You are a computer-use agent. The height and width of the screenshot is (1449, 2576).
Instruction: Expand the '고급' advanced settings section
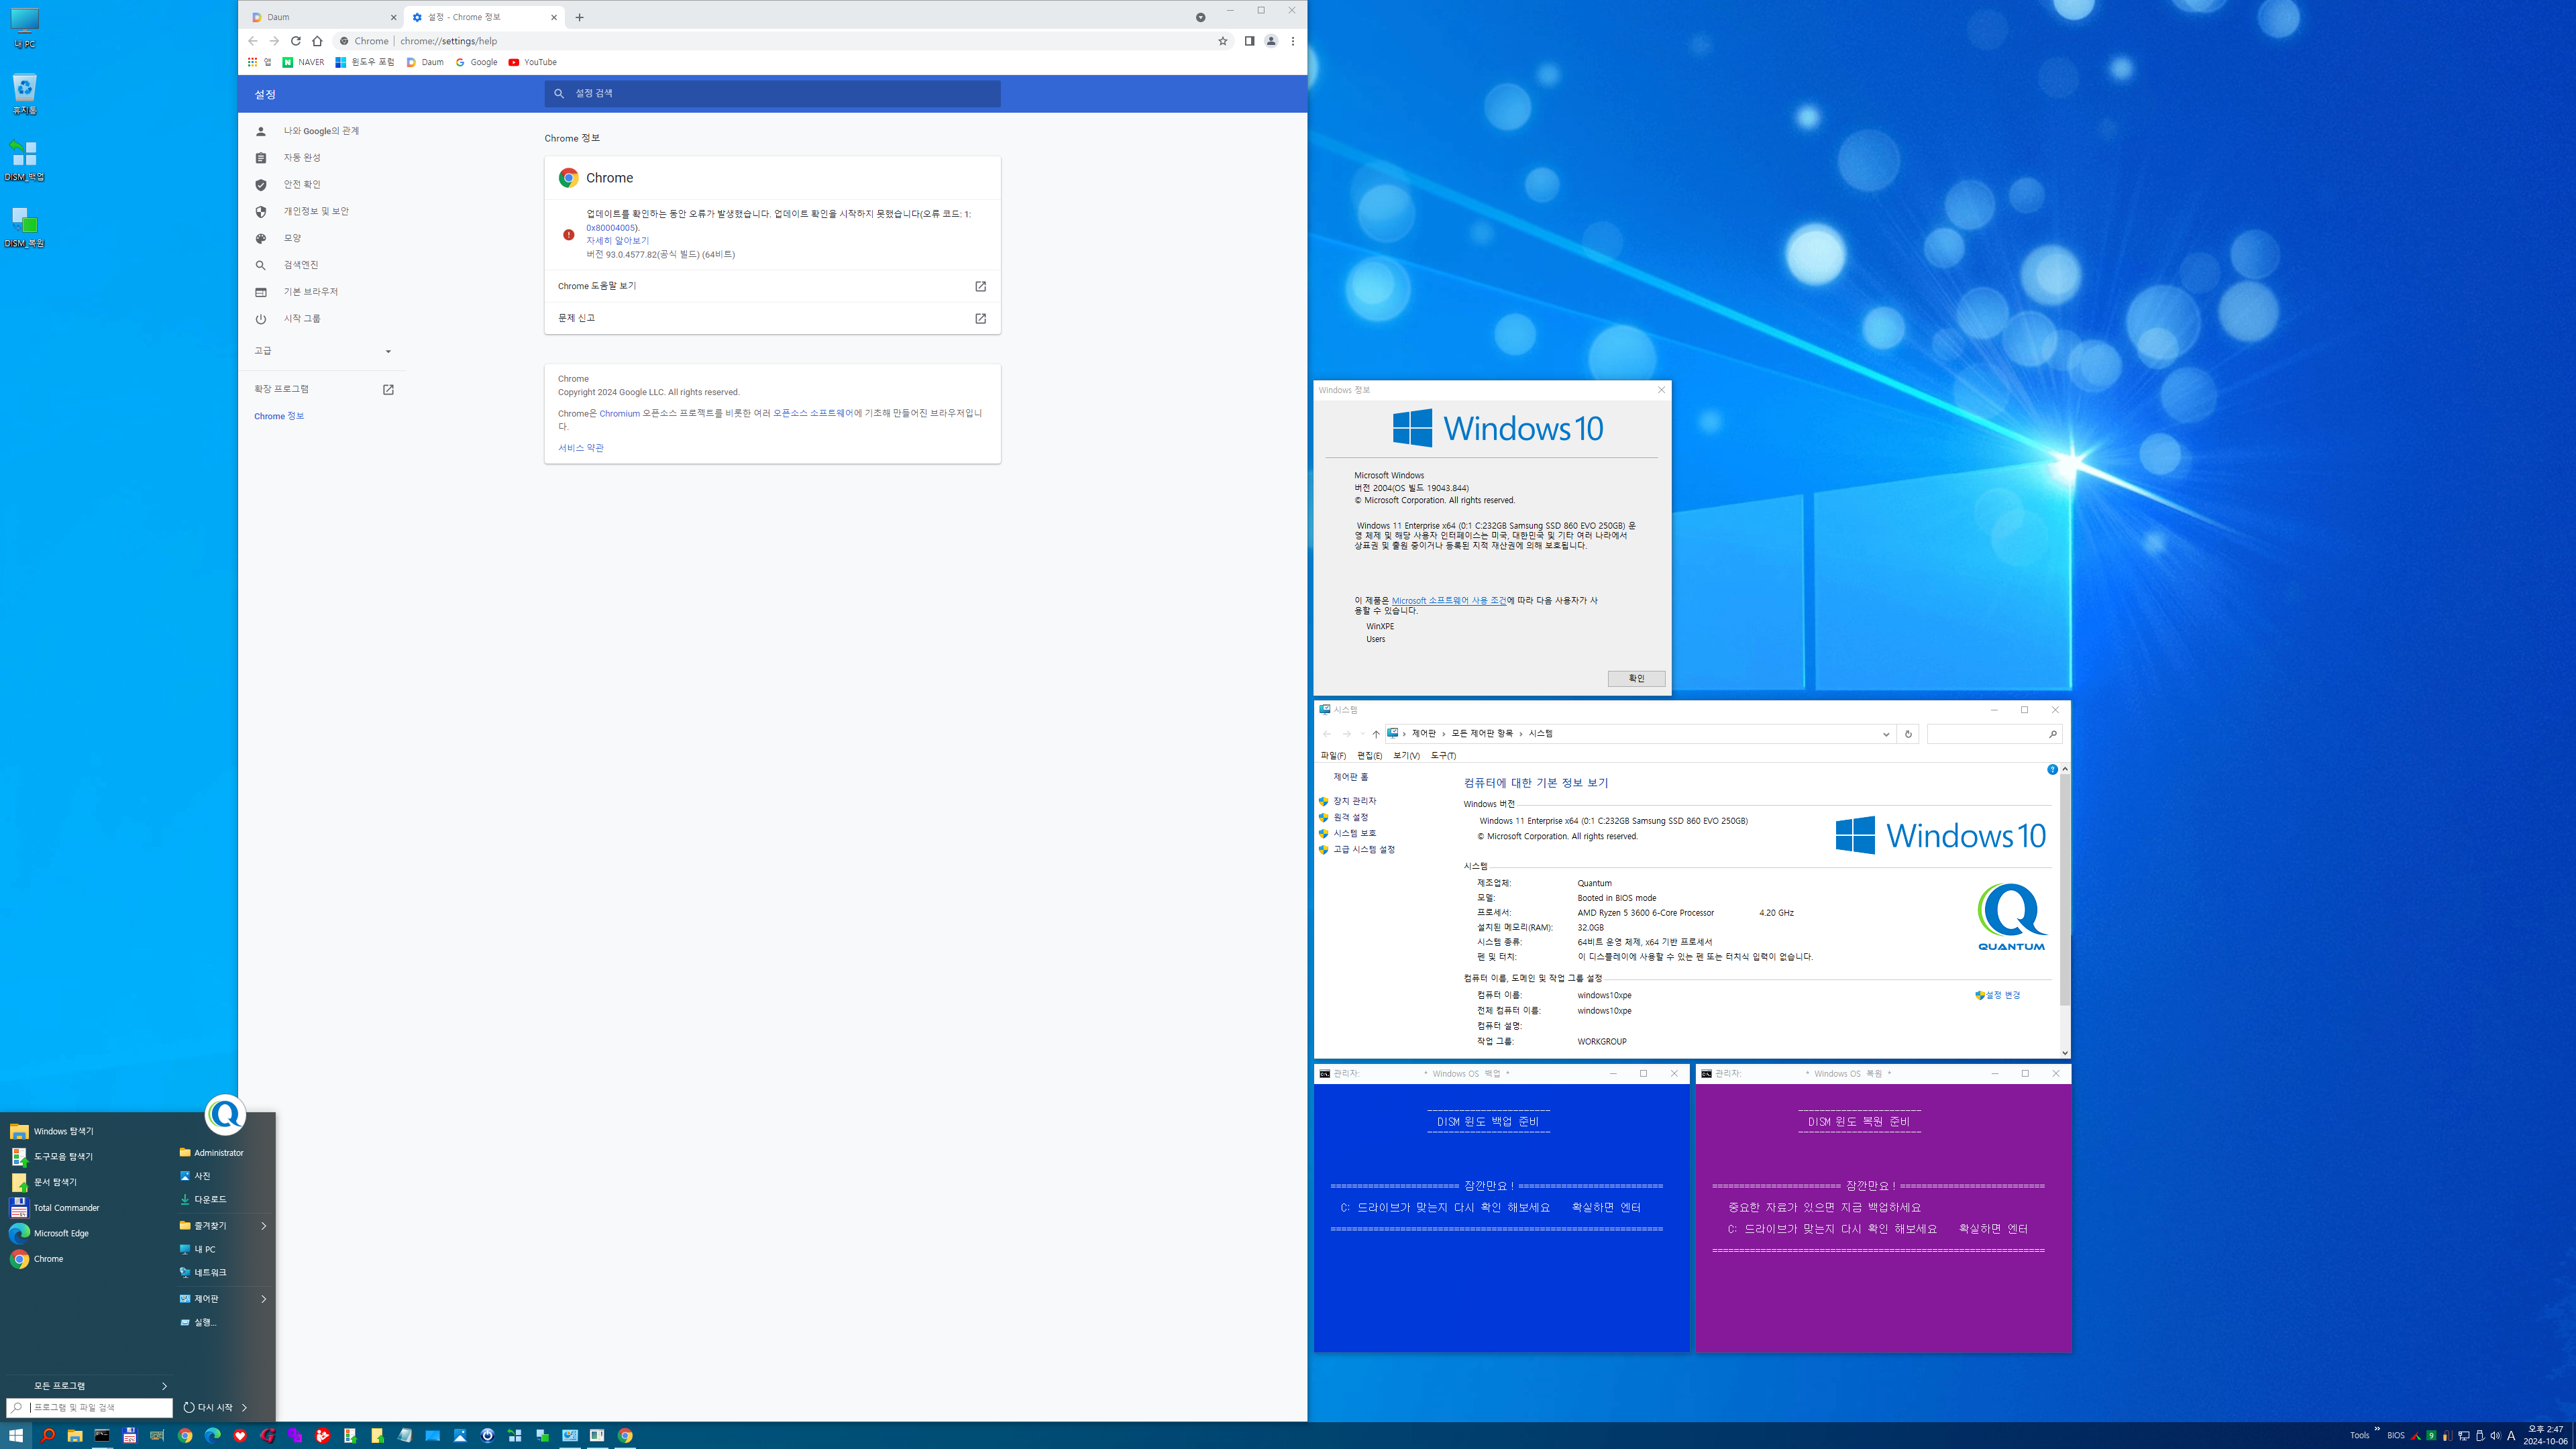(x=322, y=351)
